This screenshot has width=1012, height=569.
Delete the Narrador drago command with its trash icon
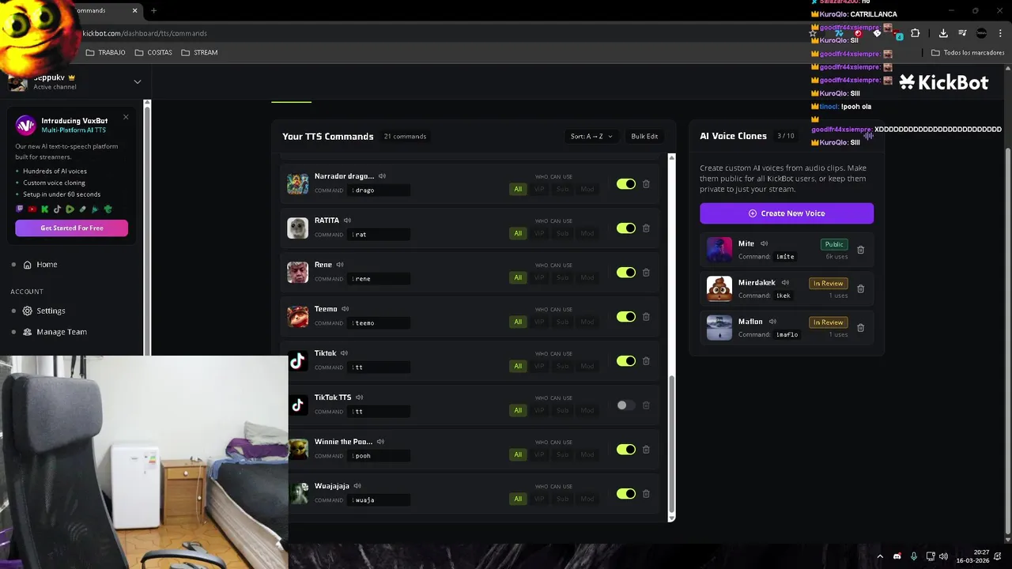[x=646, y=184]
